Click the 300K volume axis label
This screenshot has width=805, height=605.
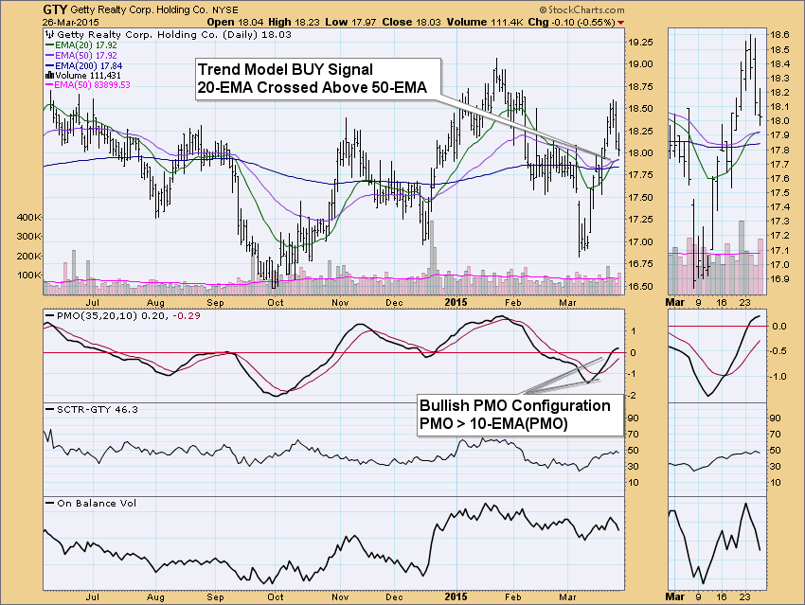(x=28, y=237)
